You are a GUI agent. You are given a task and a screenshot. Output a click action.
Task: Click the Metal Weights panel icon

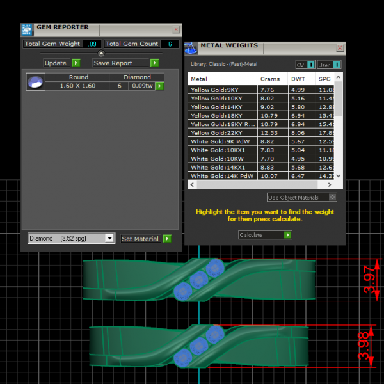click(x=191, y=48)
